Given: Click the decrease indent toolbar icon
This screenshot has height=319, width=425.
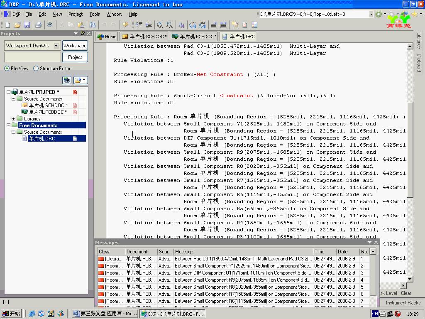Looking at the screenshot, I should point(149,25).
